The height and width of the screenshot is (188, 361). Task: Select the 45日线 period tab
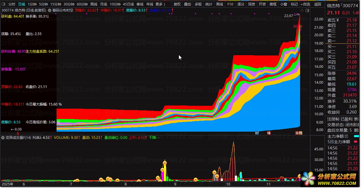[x=128, y=4]
